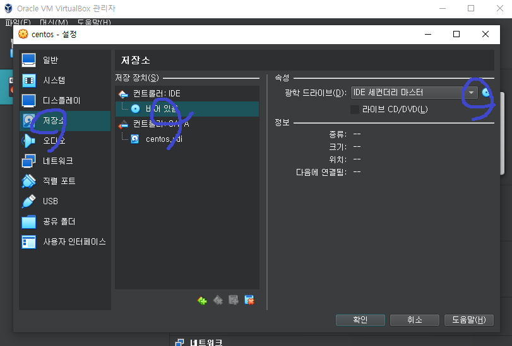
Task: Select the empty optical disc entry under IDE
Action: (187, 109)
